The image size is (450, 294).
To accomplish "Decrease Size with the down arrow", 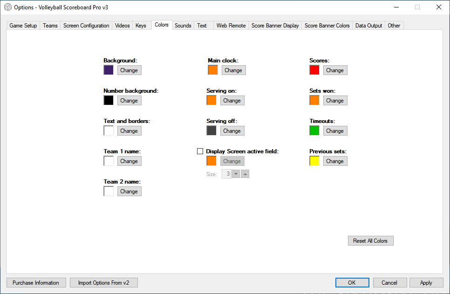I will click(x=236, y=174).
